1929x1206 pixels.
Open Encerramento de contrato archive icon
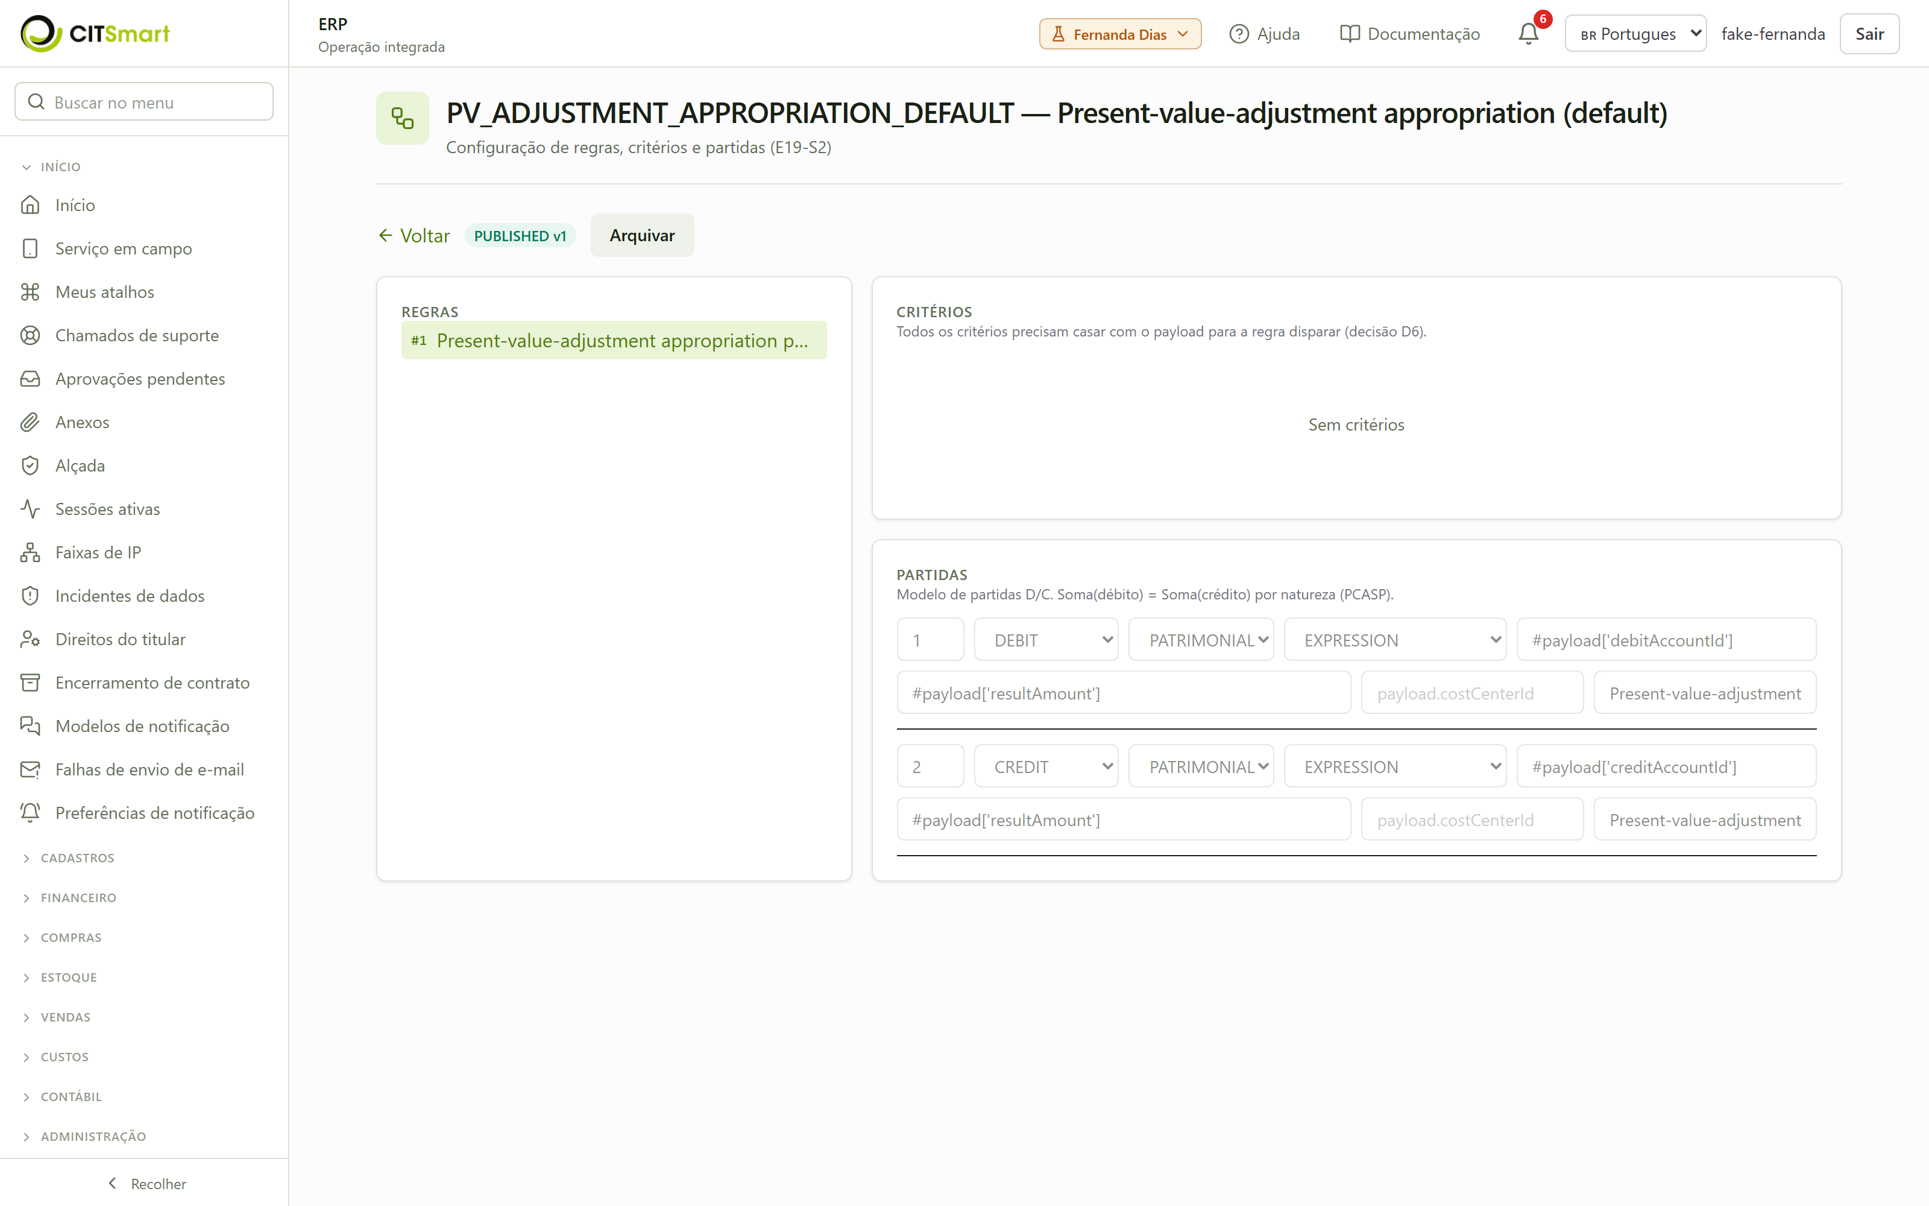click(x=30, y=683)
